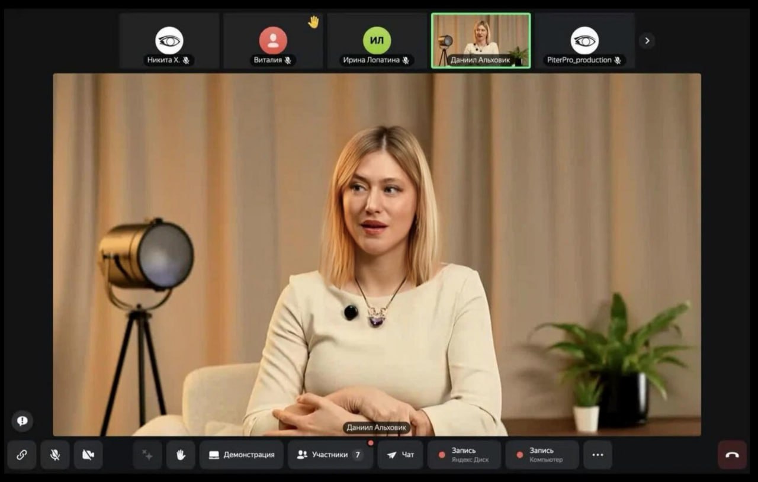The image size is (758, 482).
Task: Click the feedback exclamation bubble icon
Action: pyautogui.click(x=23, y=421)
